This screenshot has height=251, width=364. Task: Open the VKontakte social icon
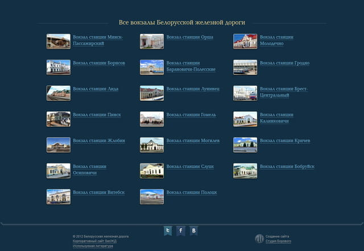193,231
